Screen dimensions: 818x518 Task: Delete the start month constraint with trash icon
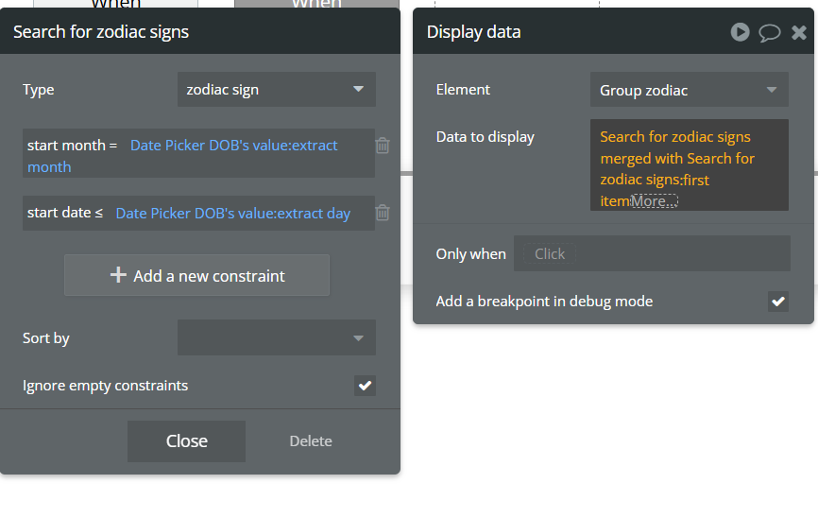[383, 146]
